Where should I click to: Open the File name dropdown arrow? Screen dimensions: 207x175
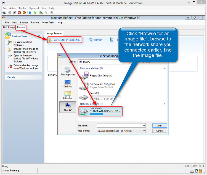(144, 125)
